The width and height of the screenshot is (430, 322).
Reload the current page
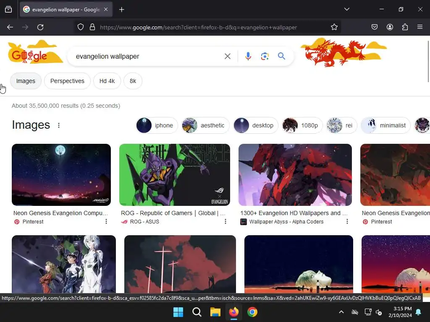(x=40, y=27)
